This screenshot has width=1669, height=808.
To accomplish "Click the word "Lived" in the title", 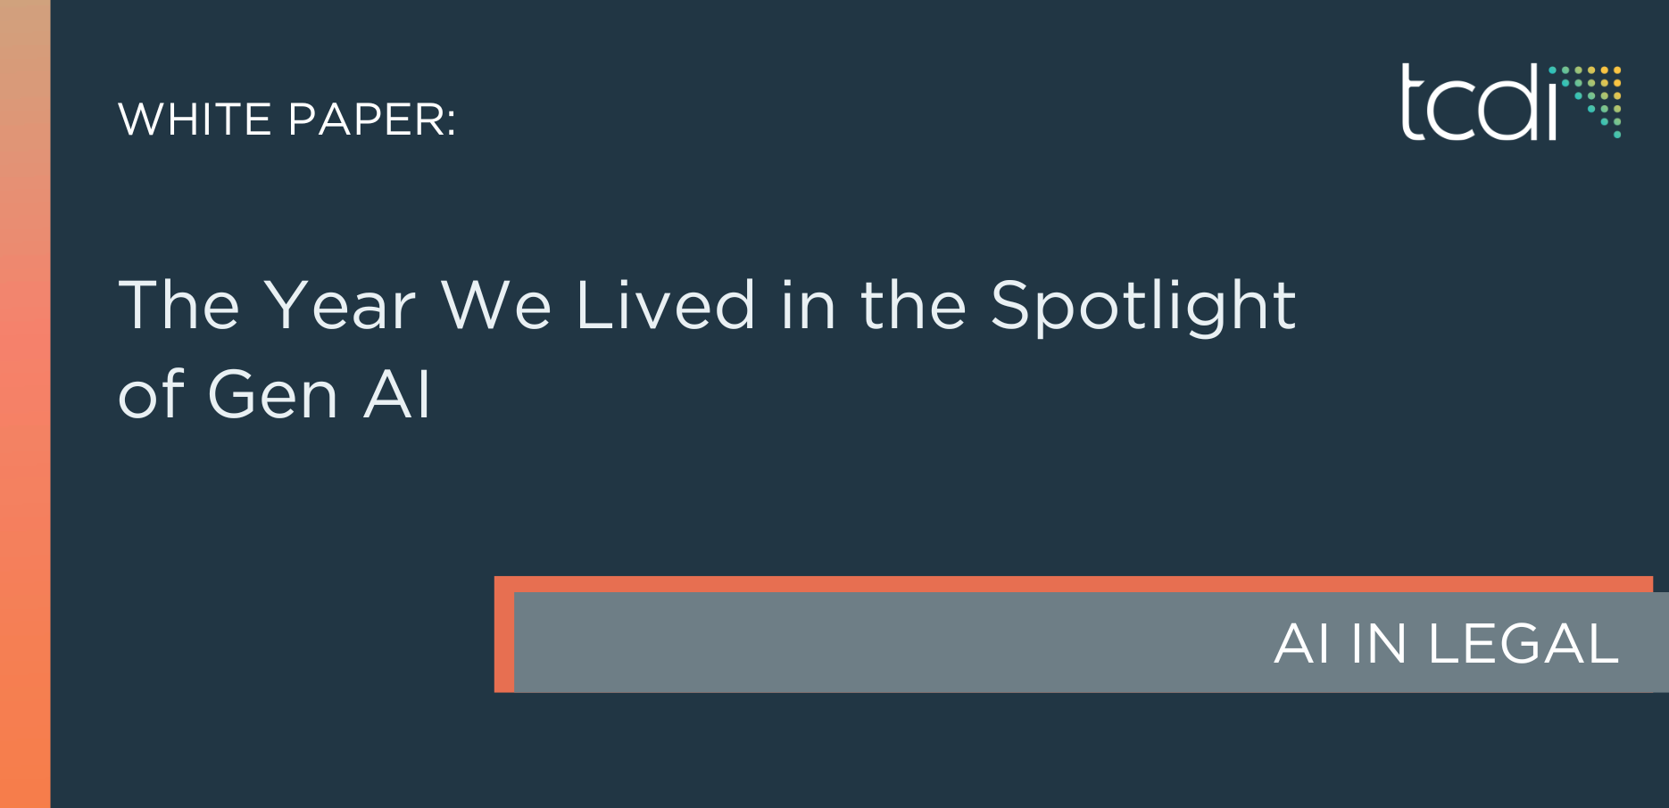I will tap(666, 306).
